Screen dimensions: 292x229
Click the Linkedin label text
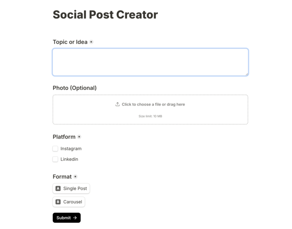(69, 159)
